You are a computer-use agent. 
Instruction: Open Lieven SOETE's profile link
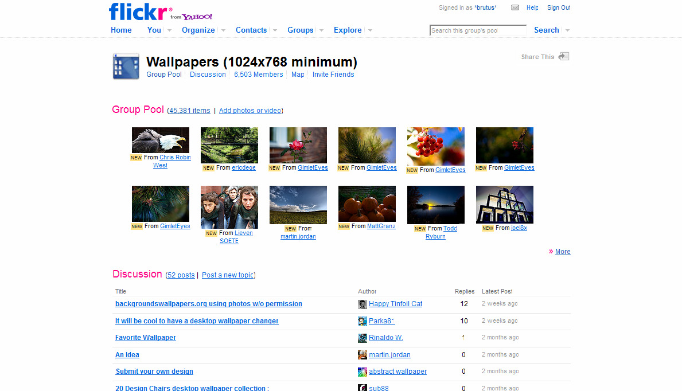[236, 237]
